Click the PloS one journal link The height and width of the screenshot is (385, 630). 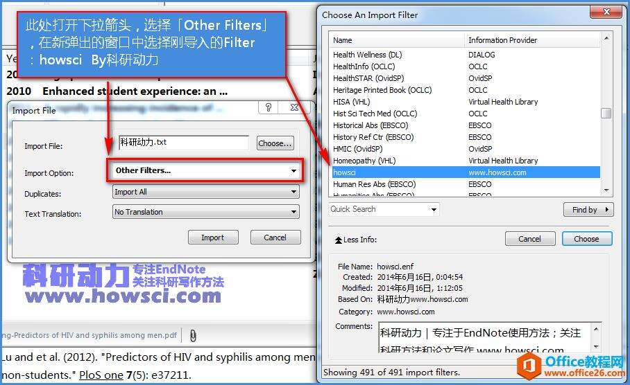101,375
